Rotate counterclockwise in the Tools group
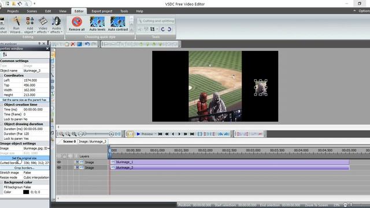This screenshot has width=370, height=208. pos(162,29)
